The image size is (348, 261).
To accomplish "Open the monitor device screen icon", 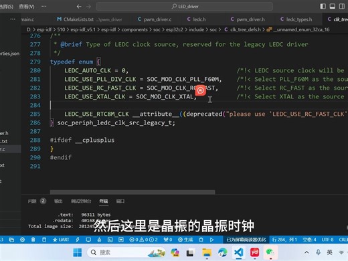I will coord(88,240).
